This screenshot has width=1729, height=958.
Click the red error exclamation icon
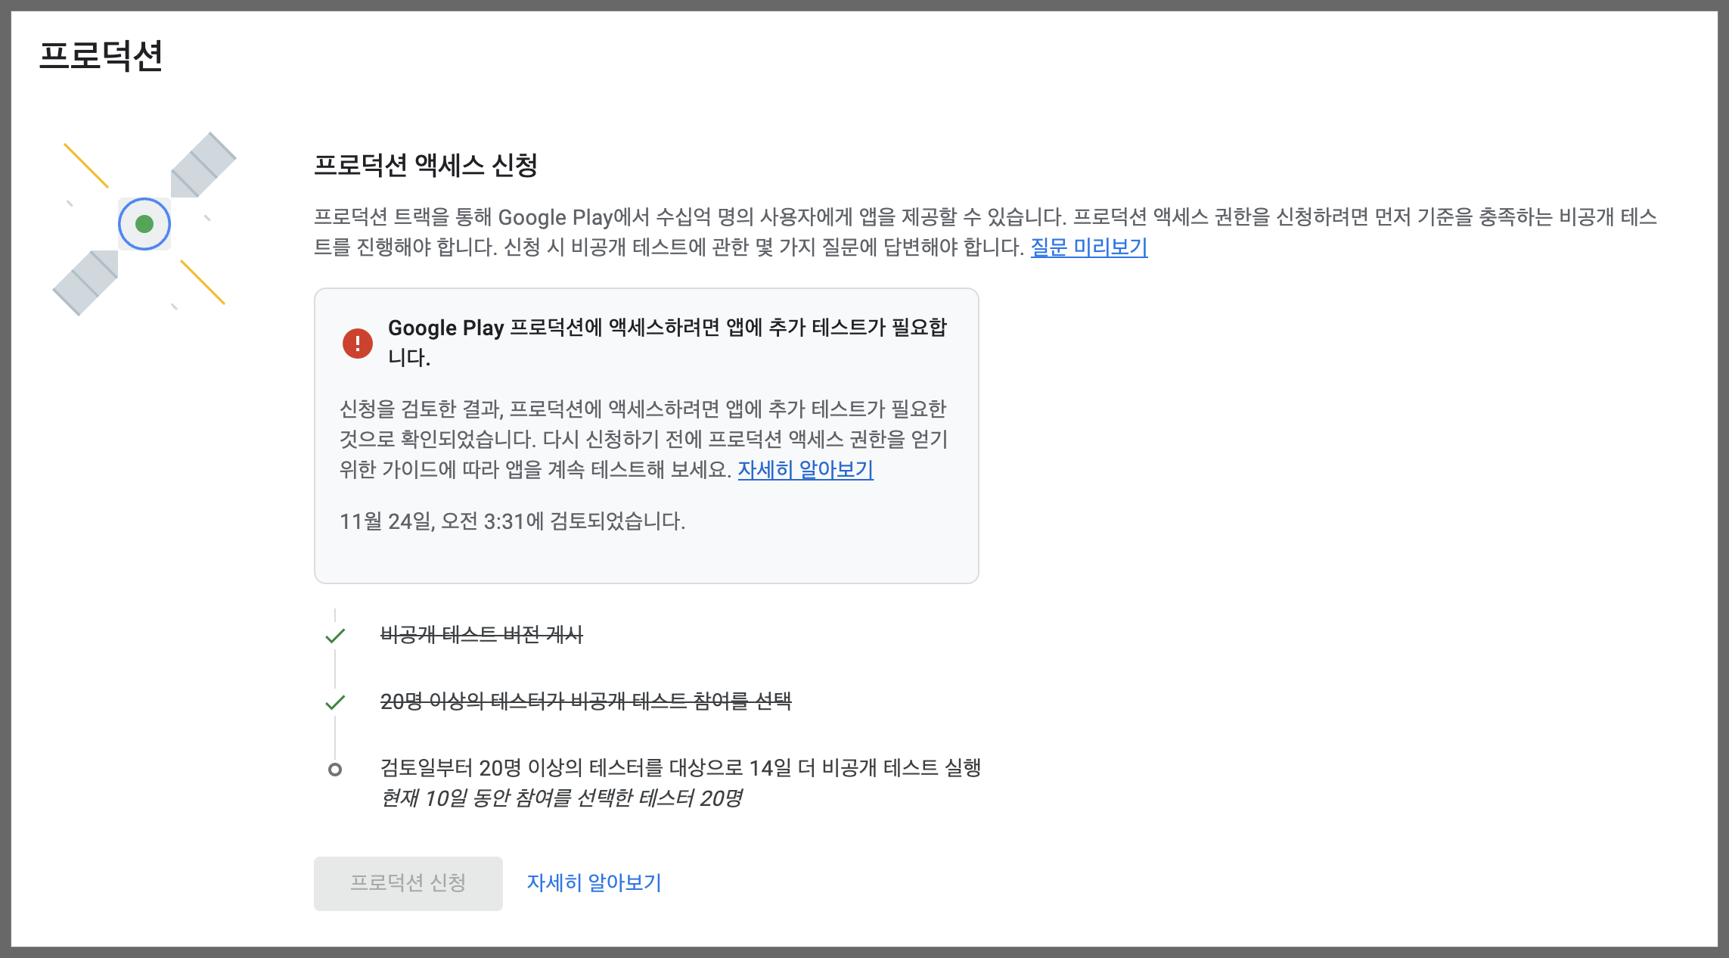coord(357,343)
